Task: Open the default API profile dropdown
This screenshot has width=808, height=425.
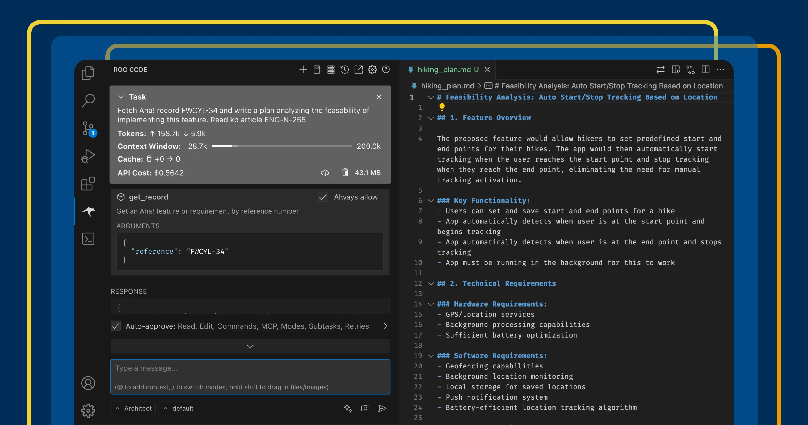Action: [178, 408]
